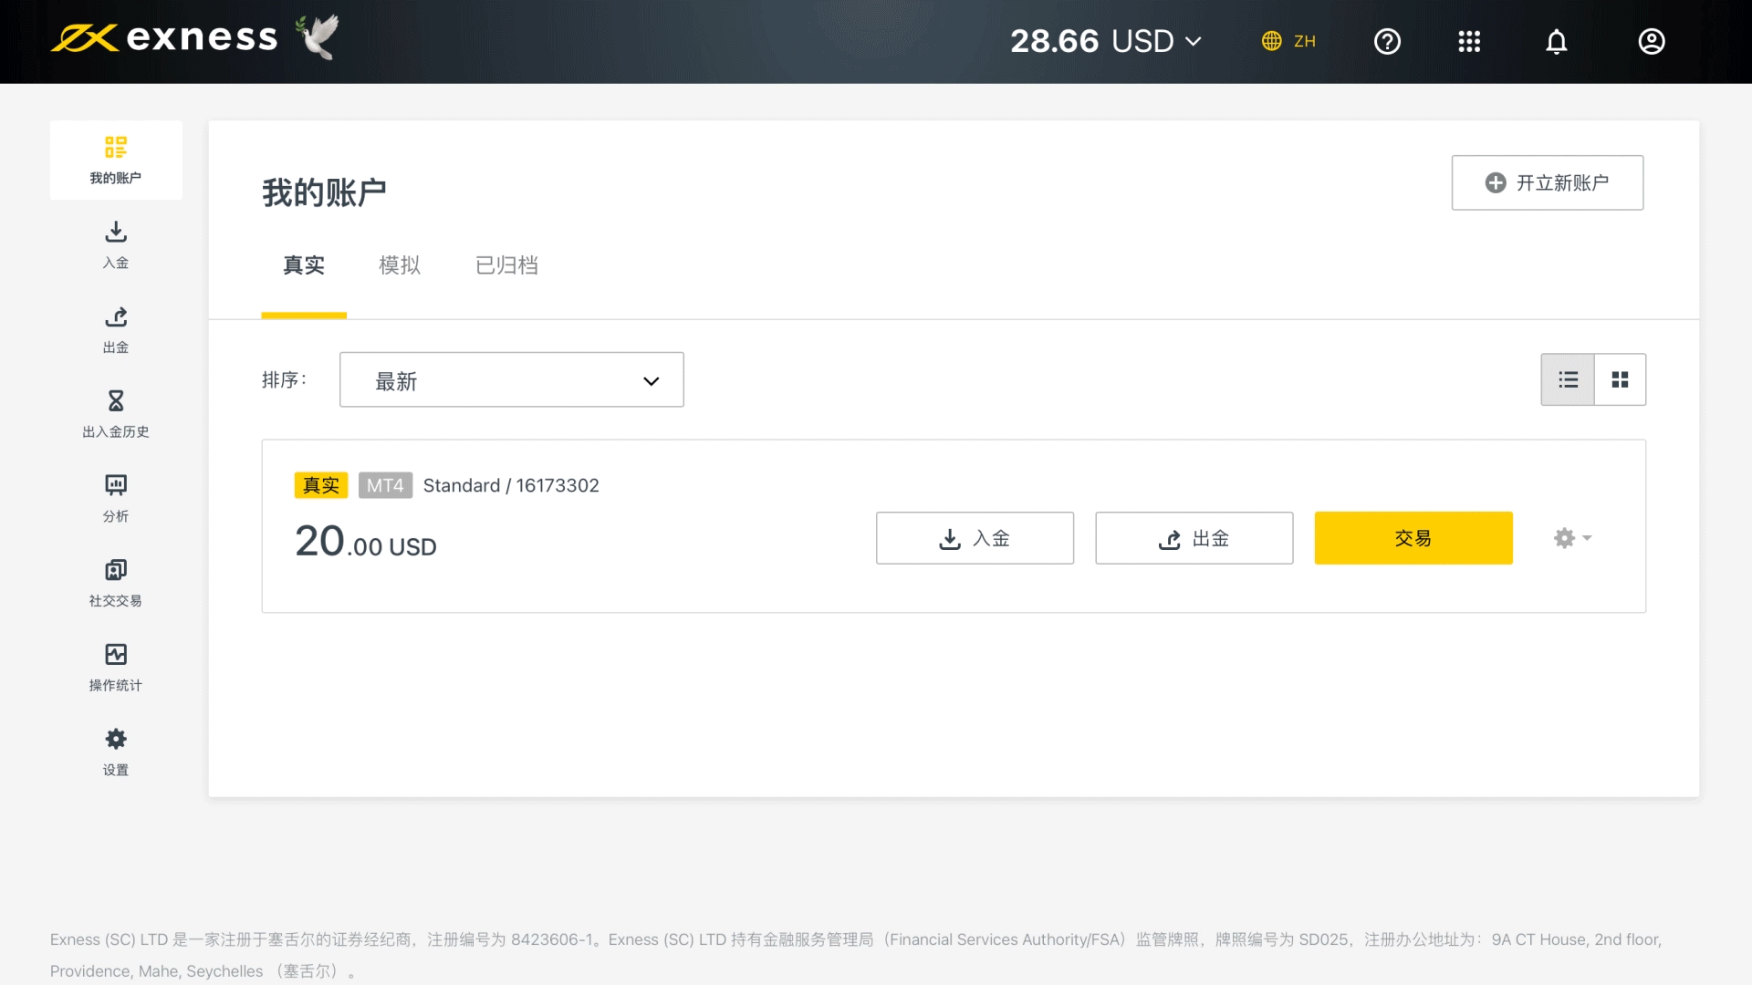This screenshot has width=1752, height=985.
Task: Change language via ZH globe selector
Action: click(x=1288, y=42)
